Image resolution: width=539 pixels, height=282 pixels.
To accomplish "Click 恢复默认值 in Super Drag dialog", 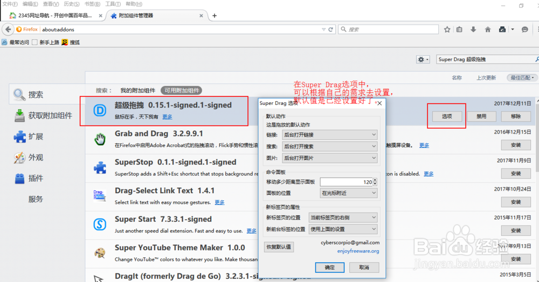I will click(x=279, y=246).
